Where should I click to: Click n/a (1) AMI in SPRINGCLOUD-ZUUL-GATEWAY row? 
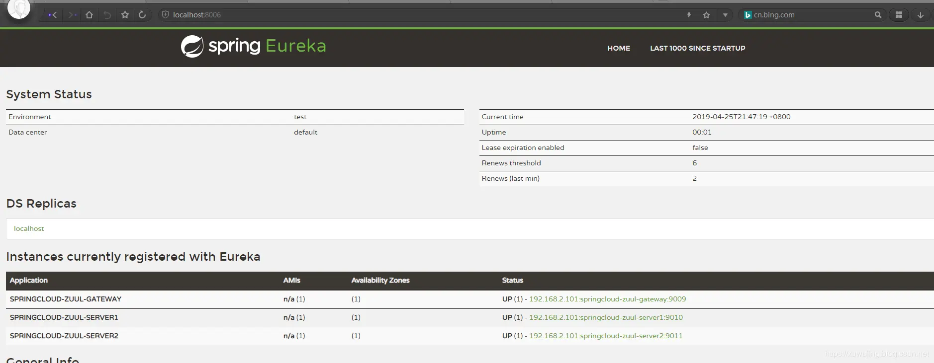[x=294, y=299]
